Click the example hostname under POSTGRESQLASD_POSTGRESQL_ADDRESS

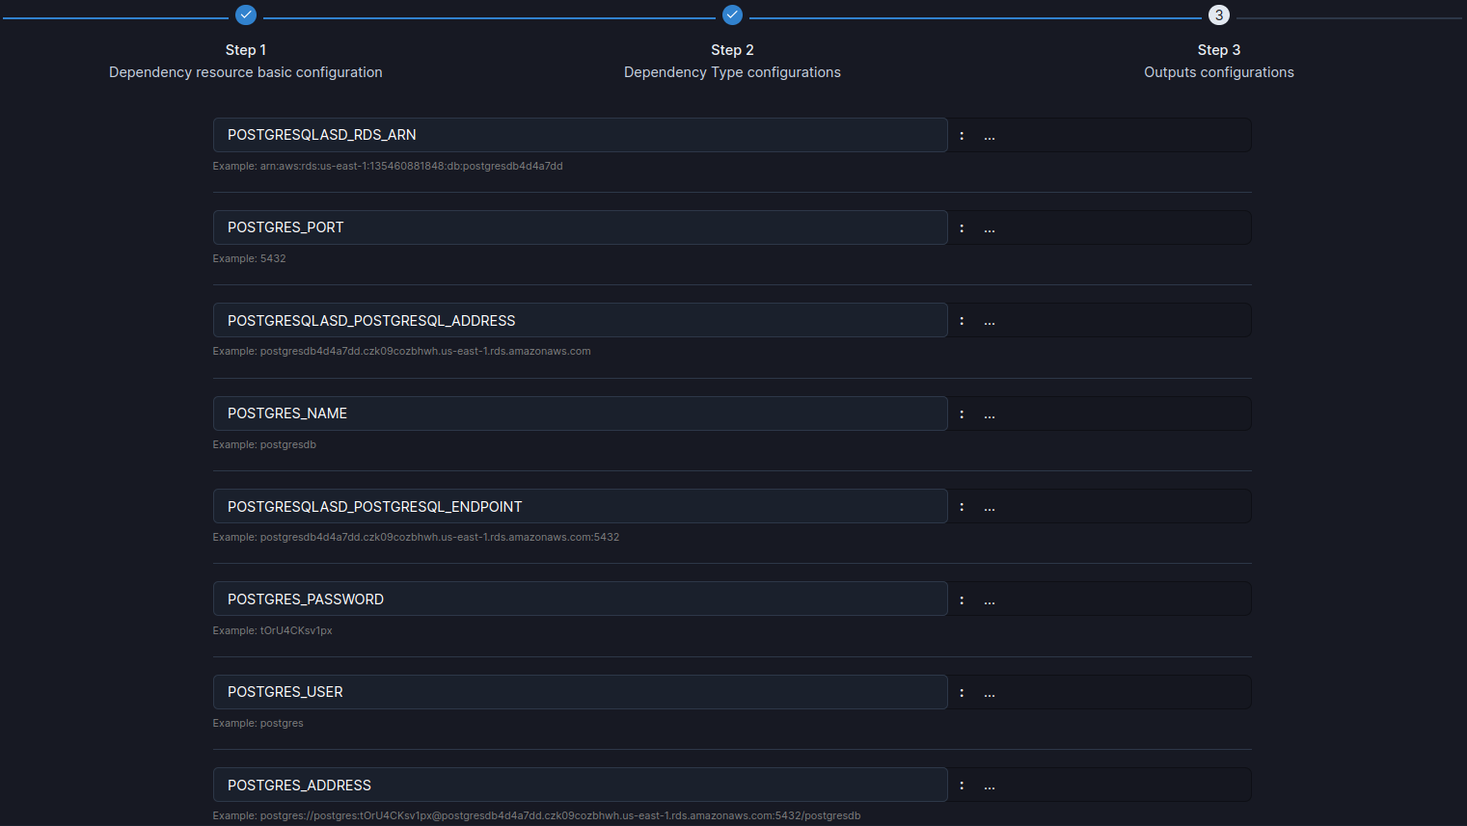[425, 351]
